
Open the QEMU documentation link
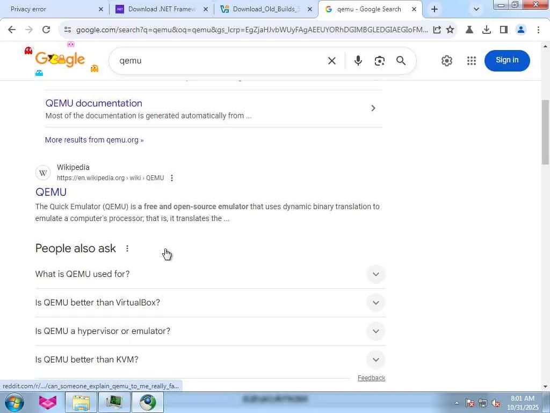(93, 103)
